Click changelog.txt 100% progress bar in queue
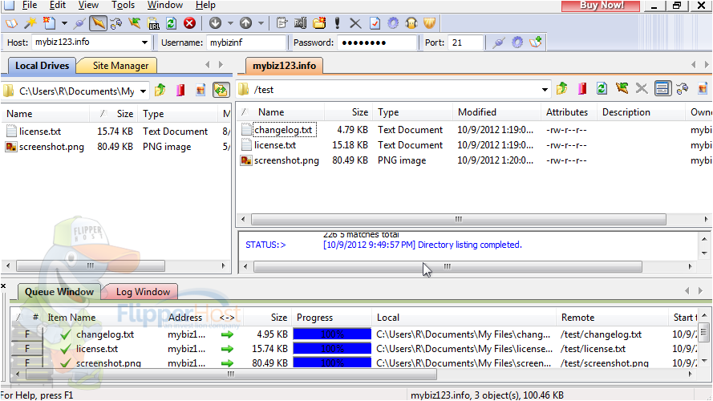 332,334
